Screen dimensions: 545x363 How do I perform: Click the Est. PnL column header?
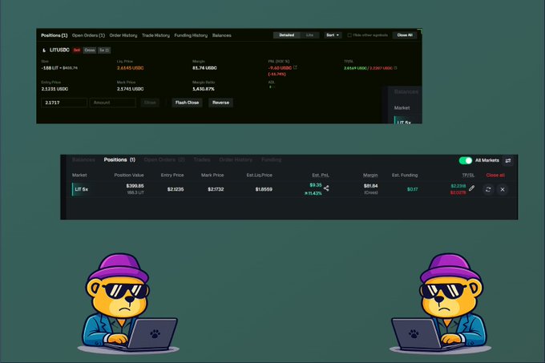(320, 175)
